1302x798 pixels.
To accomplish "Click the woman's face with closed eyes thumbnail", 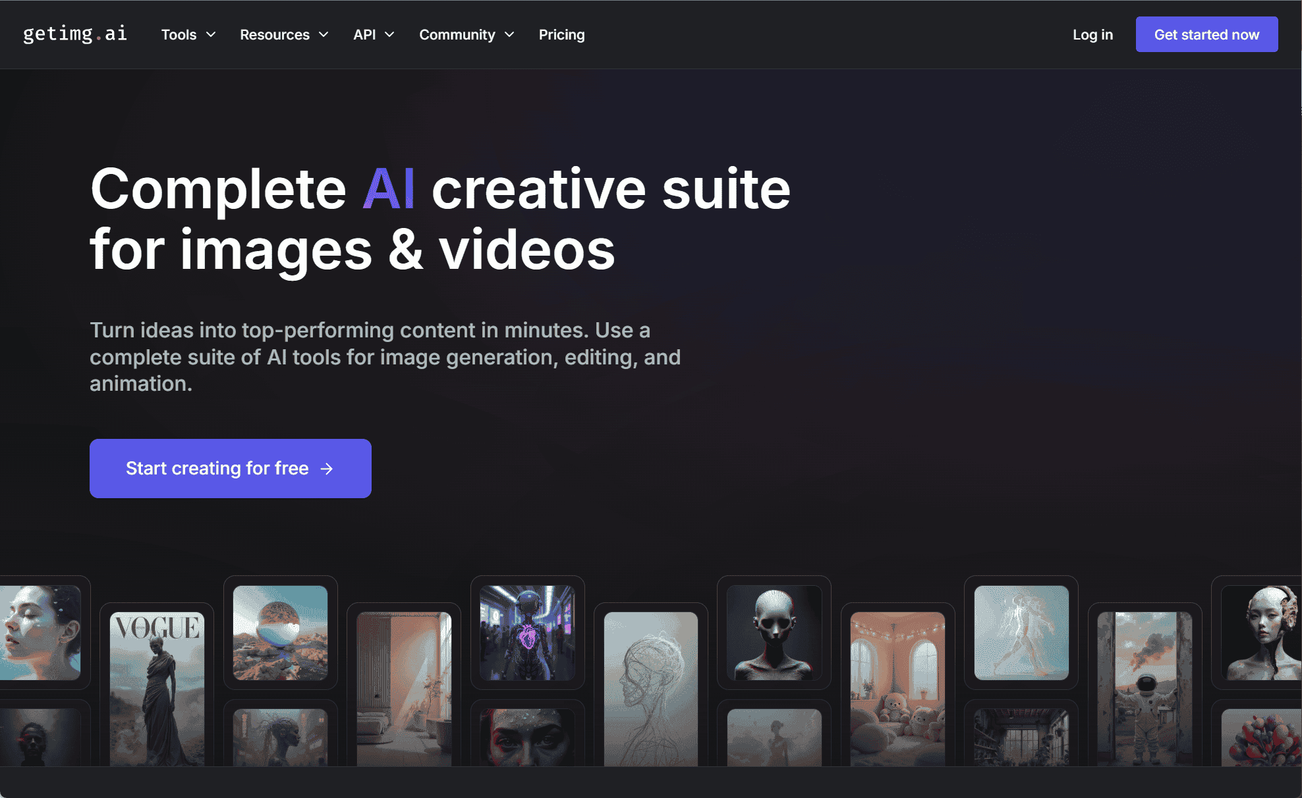I will (x=40, y=633).
